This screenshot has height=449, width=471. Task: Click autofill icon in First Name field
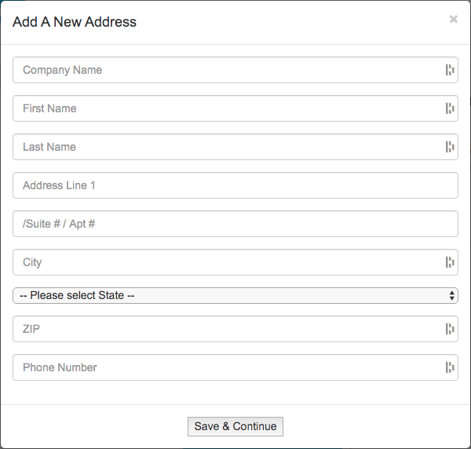coord(450,108)
